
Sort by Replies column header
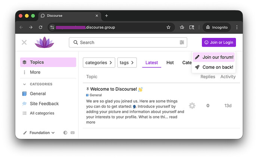pos(208,77)
